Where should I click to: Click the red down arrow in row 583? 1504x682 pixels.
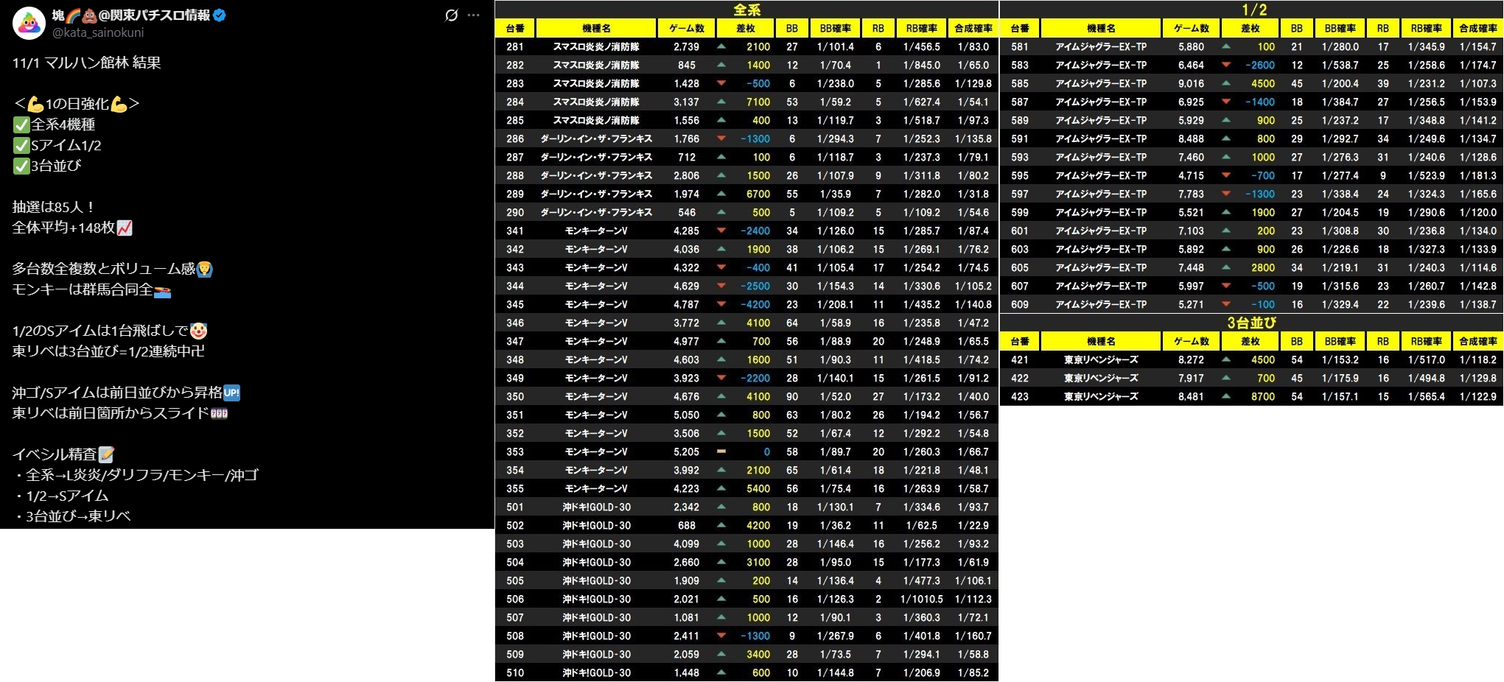point(1226,65)
